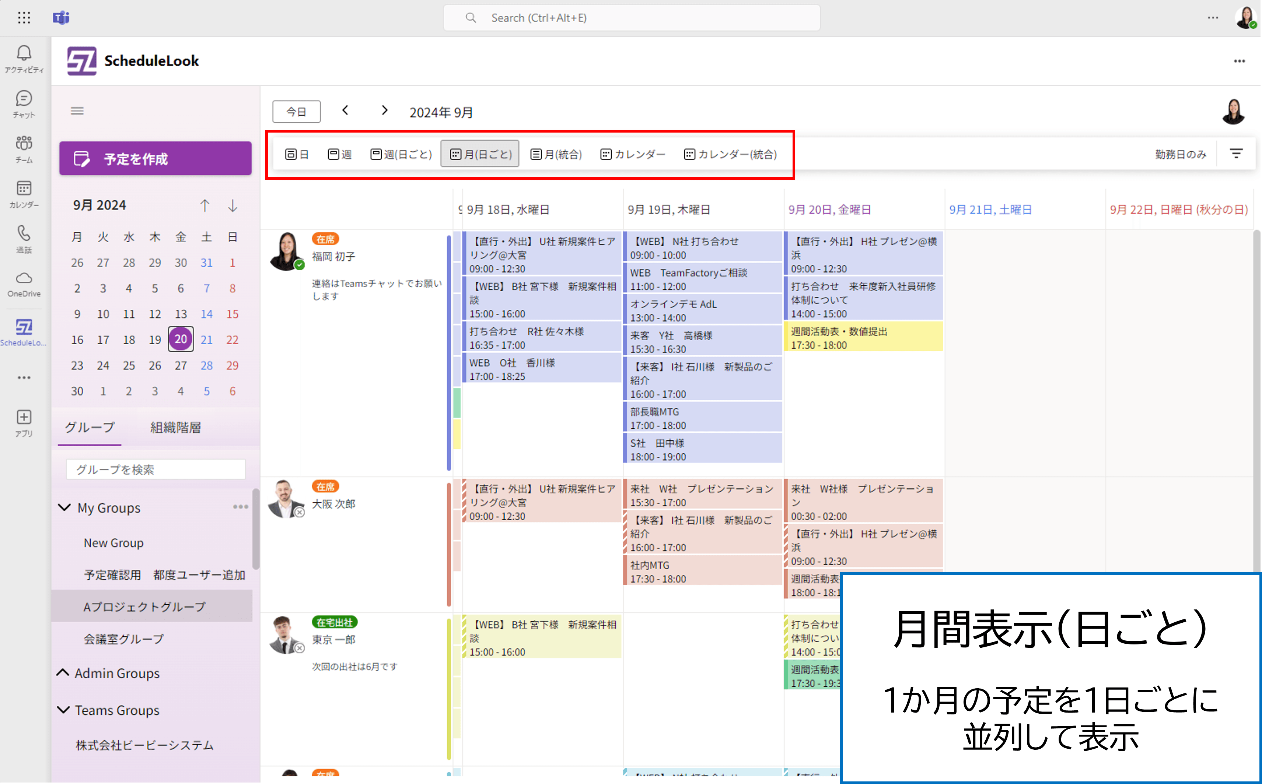Click the 予定を作成 button
1262x784 pixels.
click(x=155, y=158)
